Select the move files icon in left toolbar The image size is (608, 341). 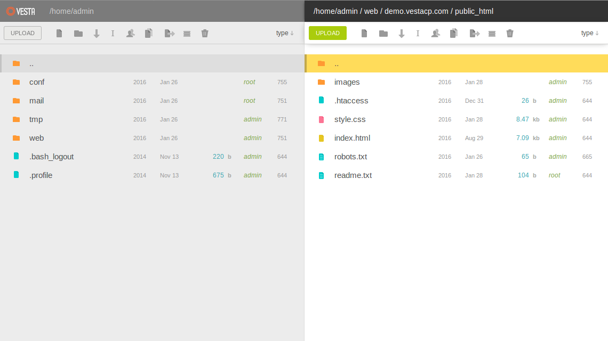169,33
